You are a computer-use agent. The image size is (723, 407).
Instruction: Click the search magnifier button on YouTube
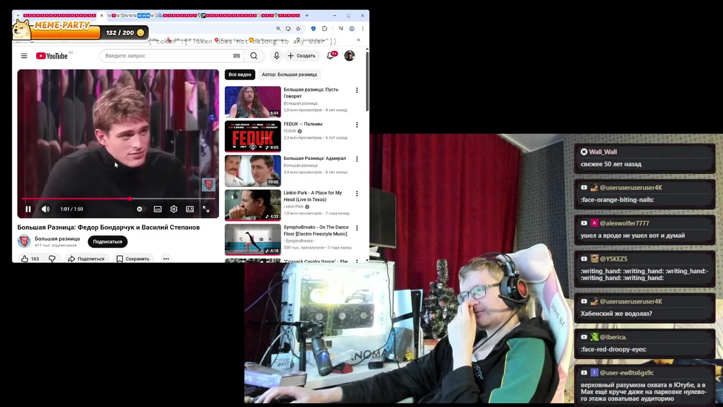pos(254,55)
